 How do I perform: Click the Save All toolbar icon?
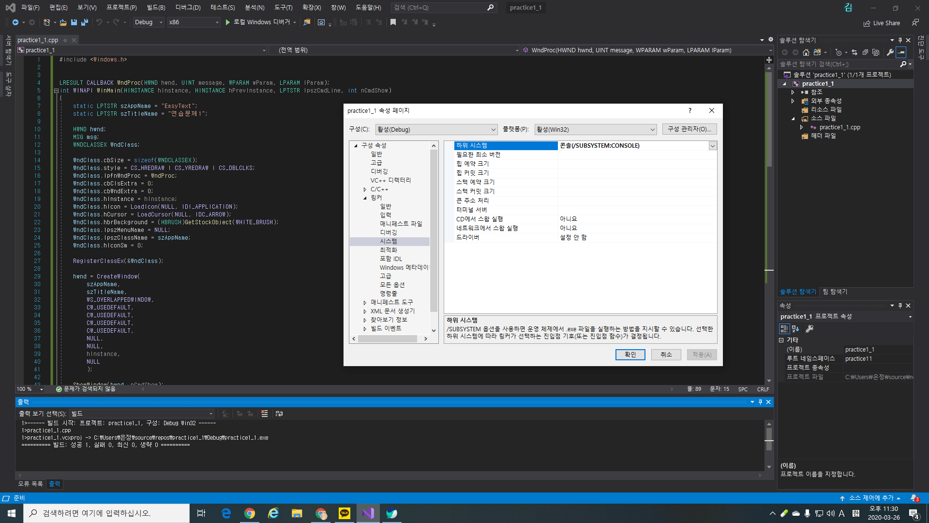pyautogui.click(x=85, y=22)
